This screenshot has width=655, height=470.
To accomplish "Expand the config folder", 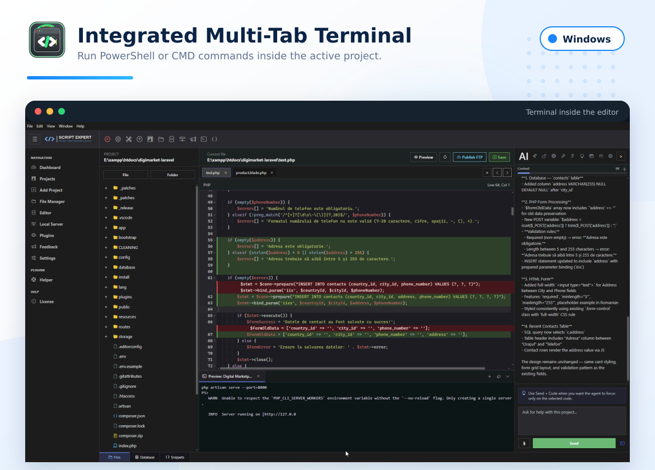I will [106, 257].
